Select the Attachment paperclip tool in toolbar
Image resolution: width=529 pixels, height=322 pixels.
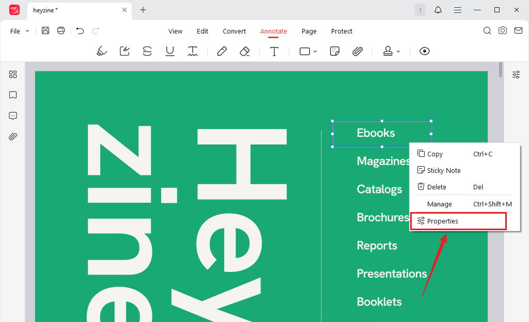357,51
